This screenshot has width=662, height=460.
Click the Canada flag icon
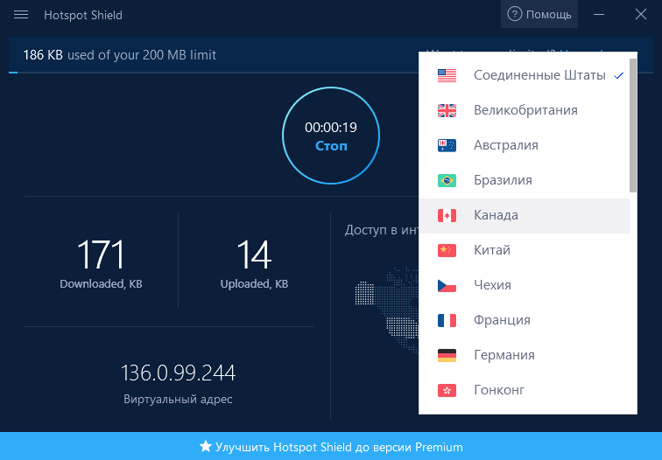[x=447, y=215]
